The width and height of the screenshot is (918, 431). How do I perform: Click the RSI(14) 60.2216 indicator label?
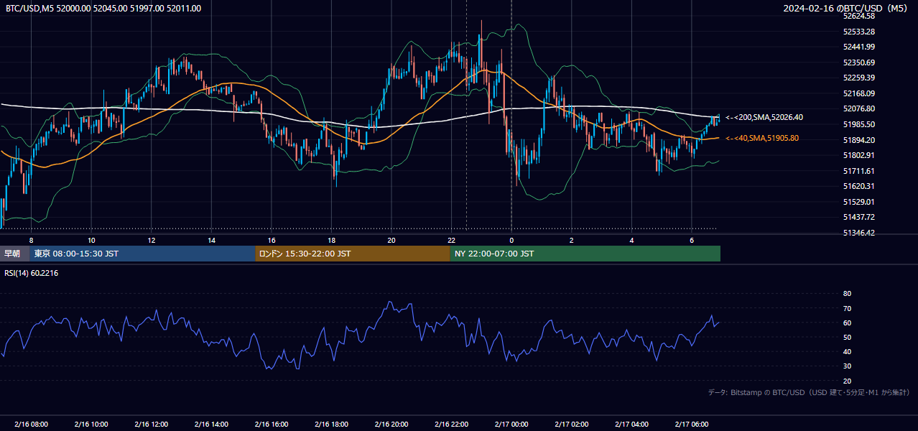point(32,273)
